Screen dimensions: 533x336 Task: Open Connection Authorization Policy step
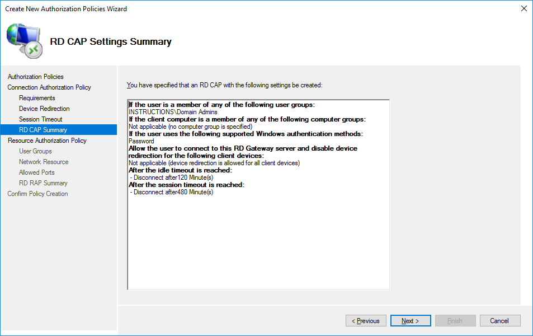pos(49,87)
